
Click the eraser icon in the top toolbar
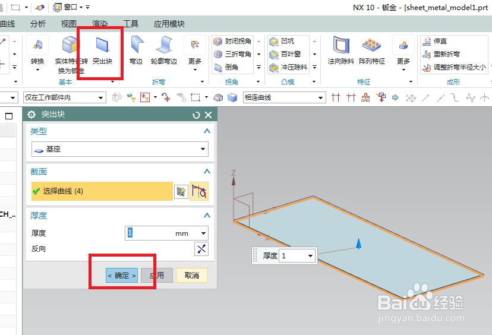pyautogui.click(x=40, y=7)
